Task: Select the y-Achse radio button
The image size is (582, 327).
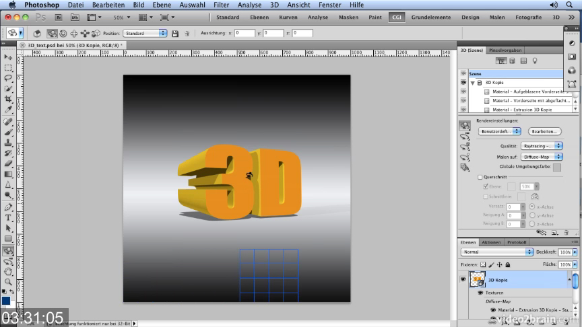Action: click(x=532, y=215)
